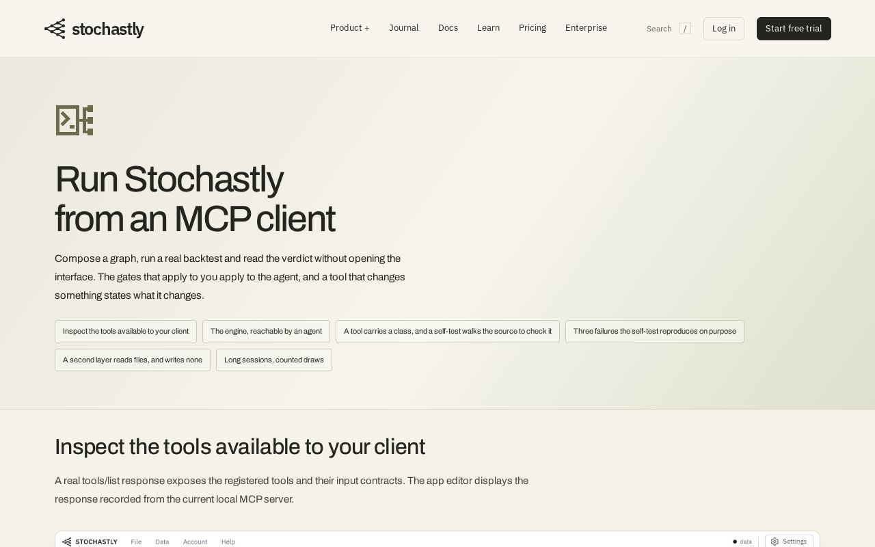Open the Journal page

pos(403,28)
